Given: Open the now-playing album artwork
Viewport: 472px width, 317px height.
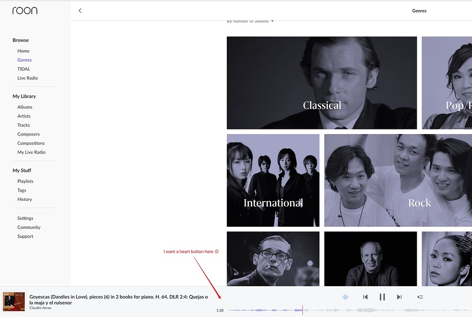Looking at the screenshot, I should coord(13,300).
